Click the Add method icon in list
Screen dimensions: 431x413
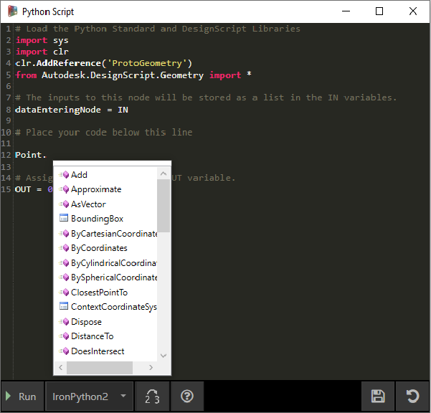[x=64, y=175]
